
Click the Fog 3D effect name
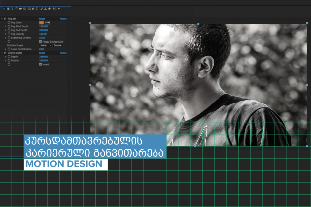pos(12,19)
